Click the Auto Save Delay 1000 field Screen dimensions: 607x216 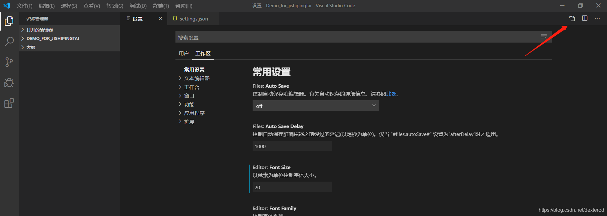point(292,146)
